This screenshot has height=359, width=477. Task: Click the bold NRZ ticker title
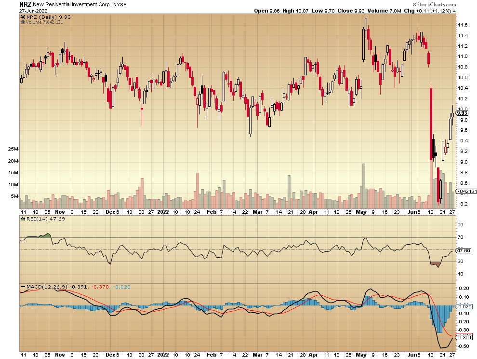pyautogui.click(x=25, y=4)
